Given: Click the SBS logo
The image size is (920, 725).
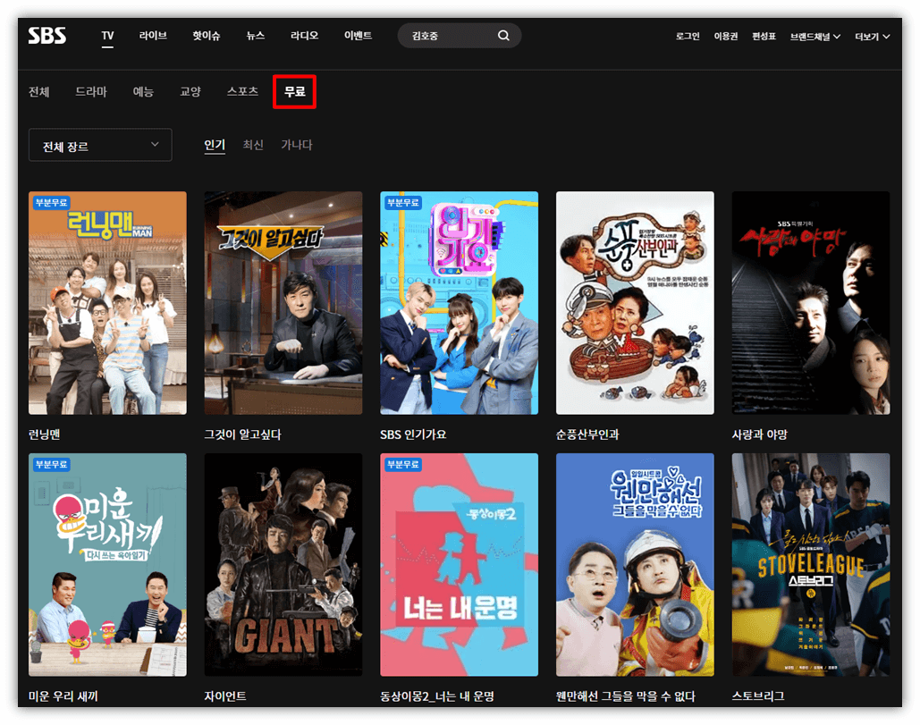Looking at the screenshot, I should point(46,36).
